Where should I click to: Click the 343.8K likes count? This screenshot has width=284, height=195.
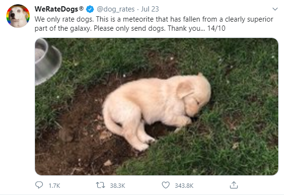point(184,186)
